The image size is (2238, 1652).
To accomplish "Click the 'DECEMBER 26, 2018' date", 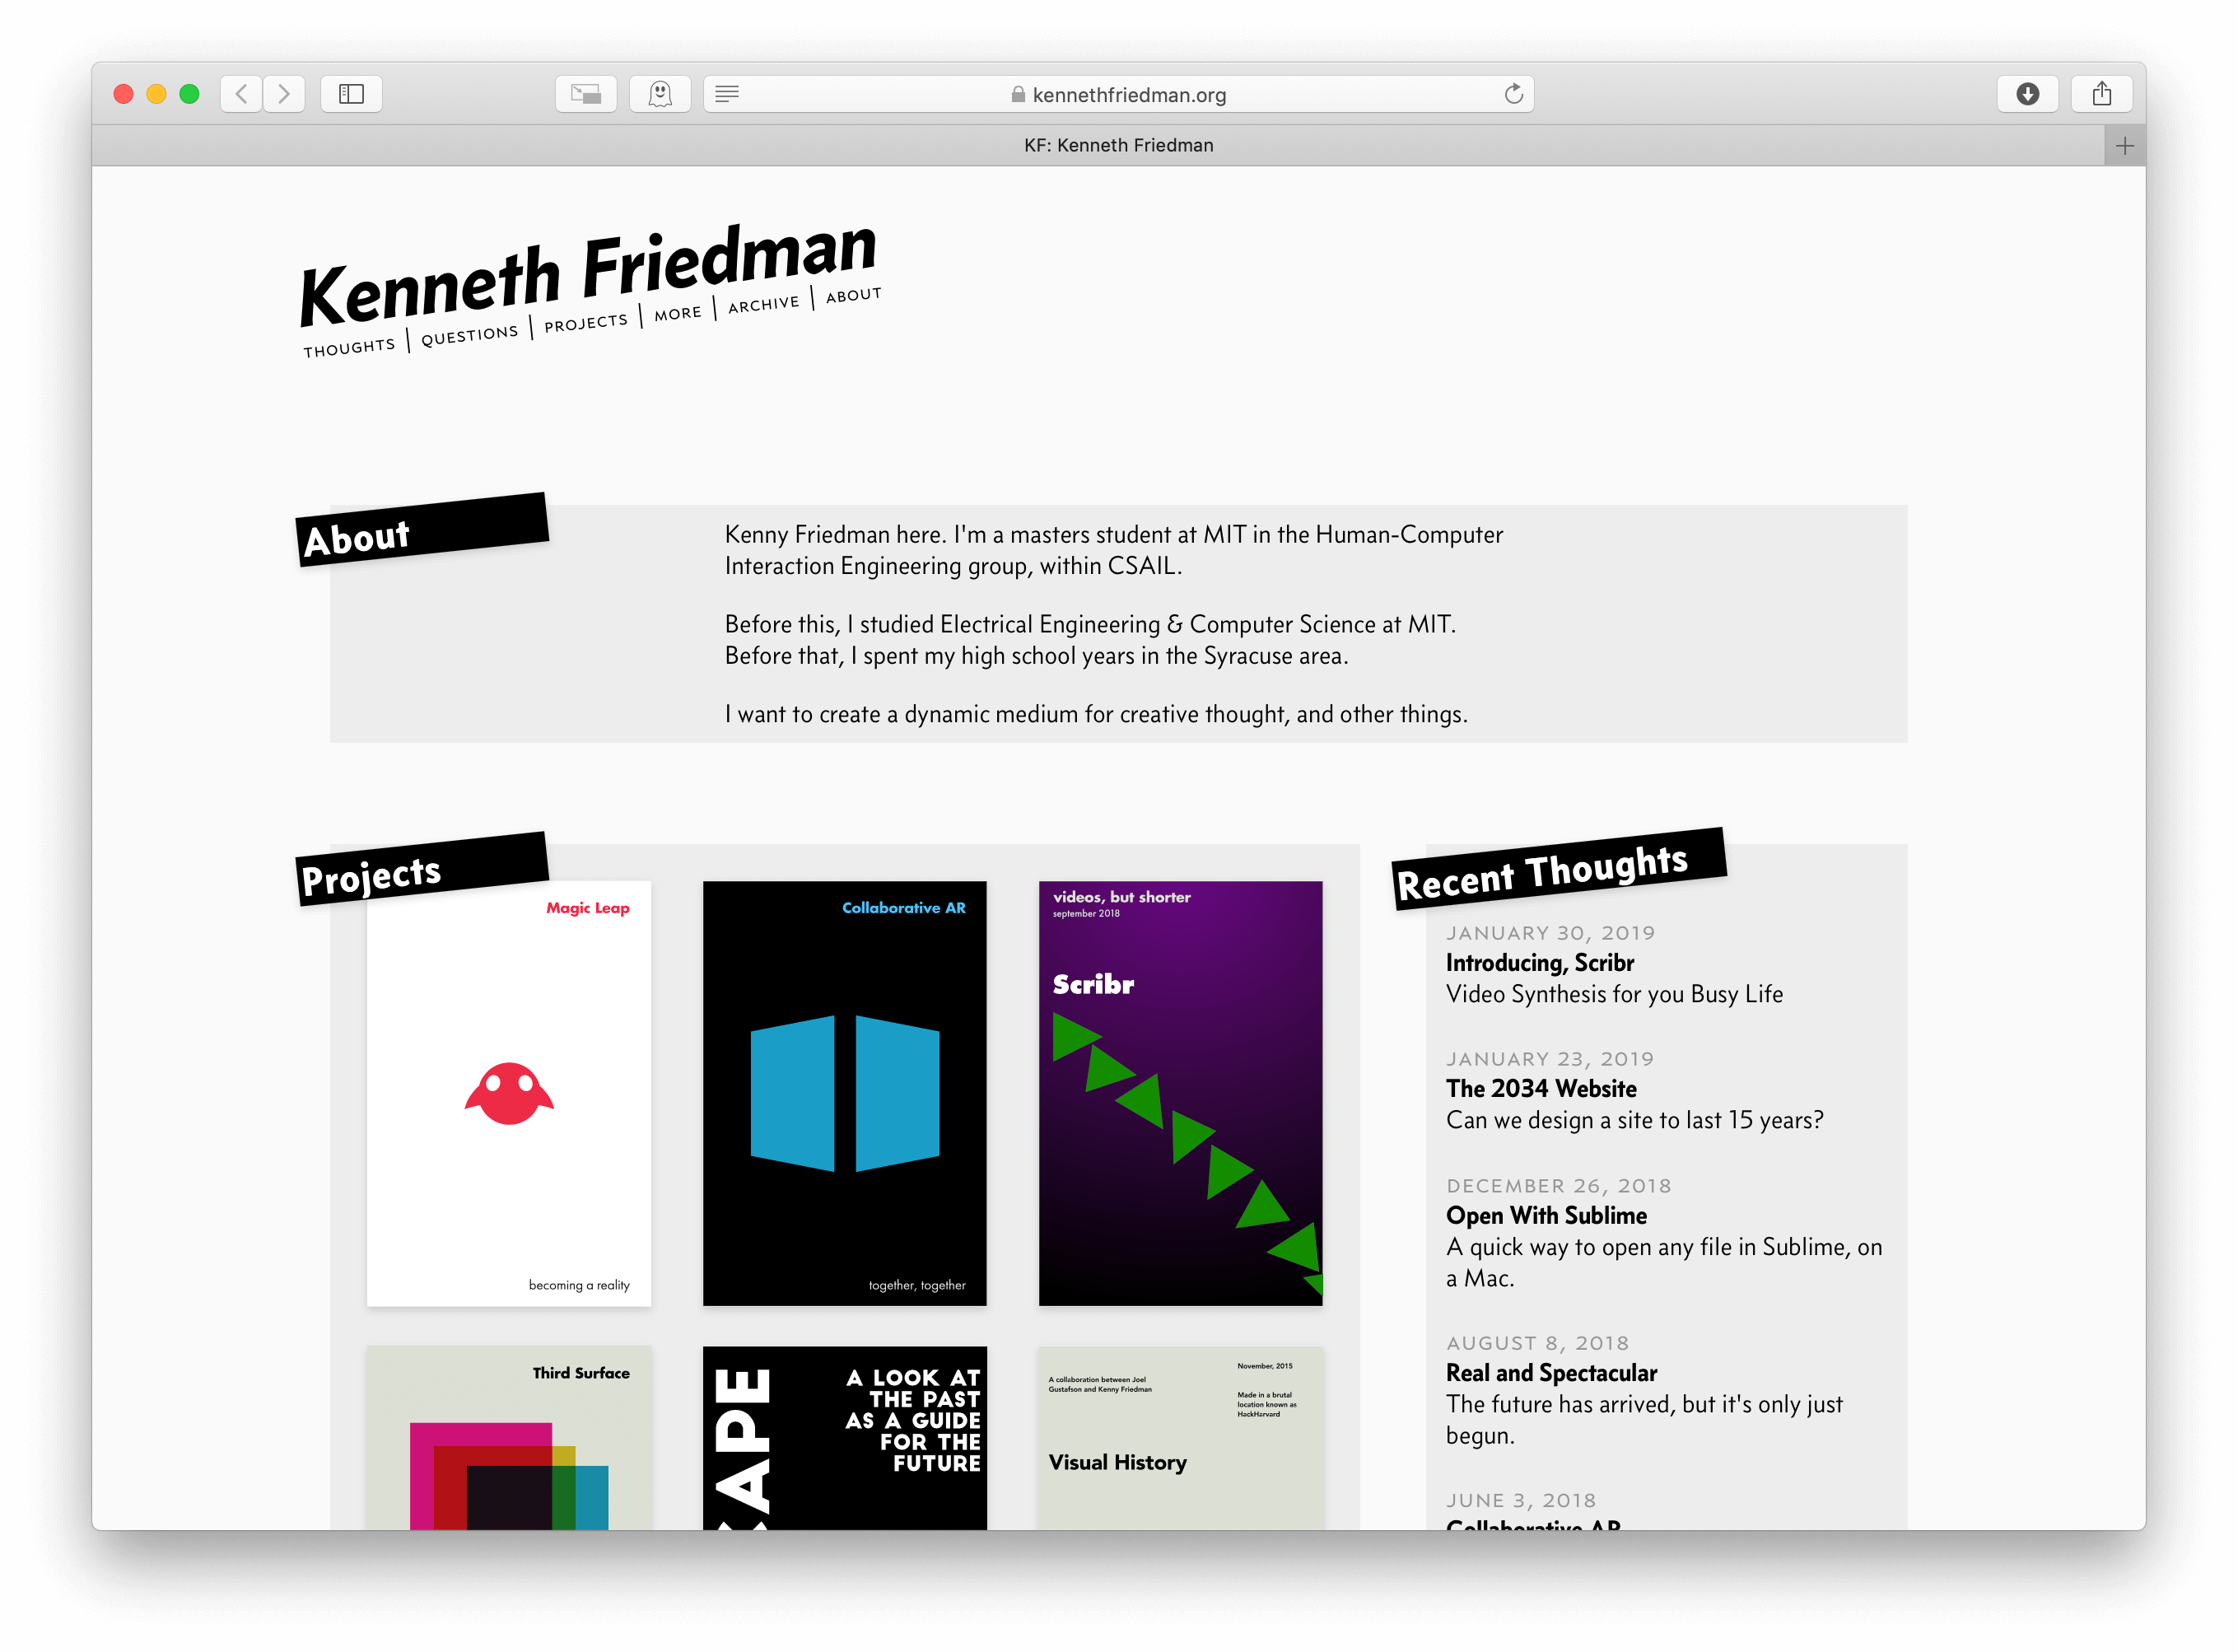I will click(1559, 1186).
